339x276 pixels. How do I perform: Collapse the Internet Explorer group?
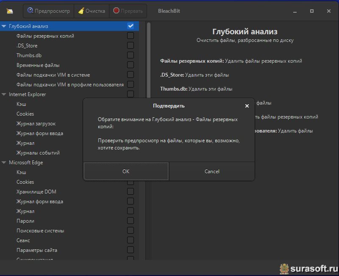coord(4,94)
